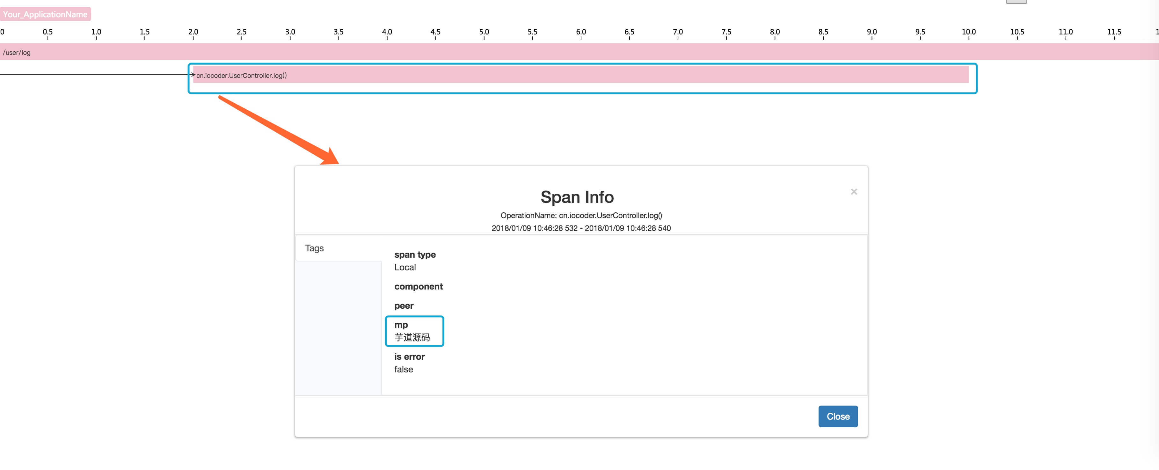Click the 7.5 timeline tick
Screen dimensions: 1159x470
pos(726,32)
